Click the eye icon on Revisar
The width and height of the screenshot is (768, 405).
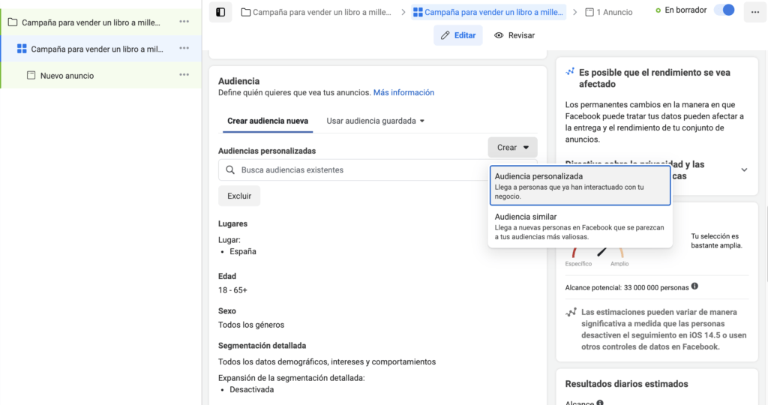(x=499, y=35)
